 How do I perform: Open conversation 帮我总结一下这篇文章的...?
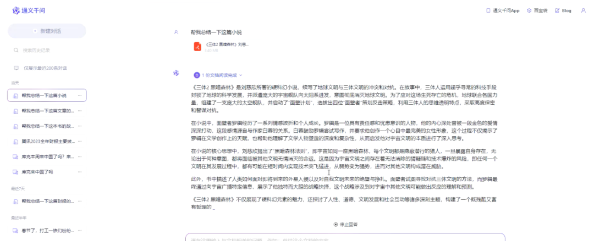[47, 111]
